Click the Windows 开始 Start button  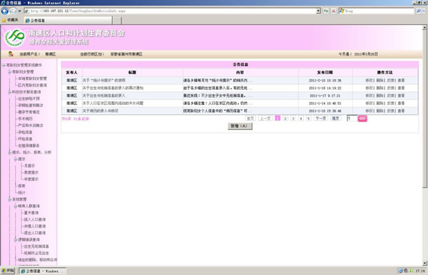point(8,271)
